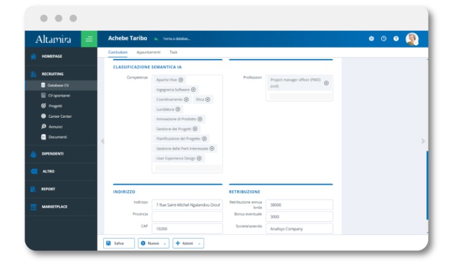Open the settings gear icon
This screenshot has width=472, height=265.
[371, 39]
